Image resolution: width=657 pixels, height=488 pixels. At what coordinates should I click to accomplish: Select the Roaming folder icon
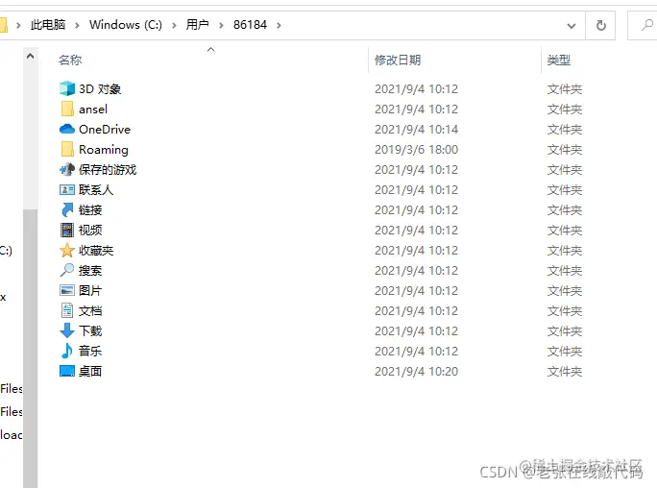(67, 149)
